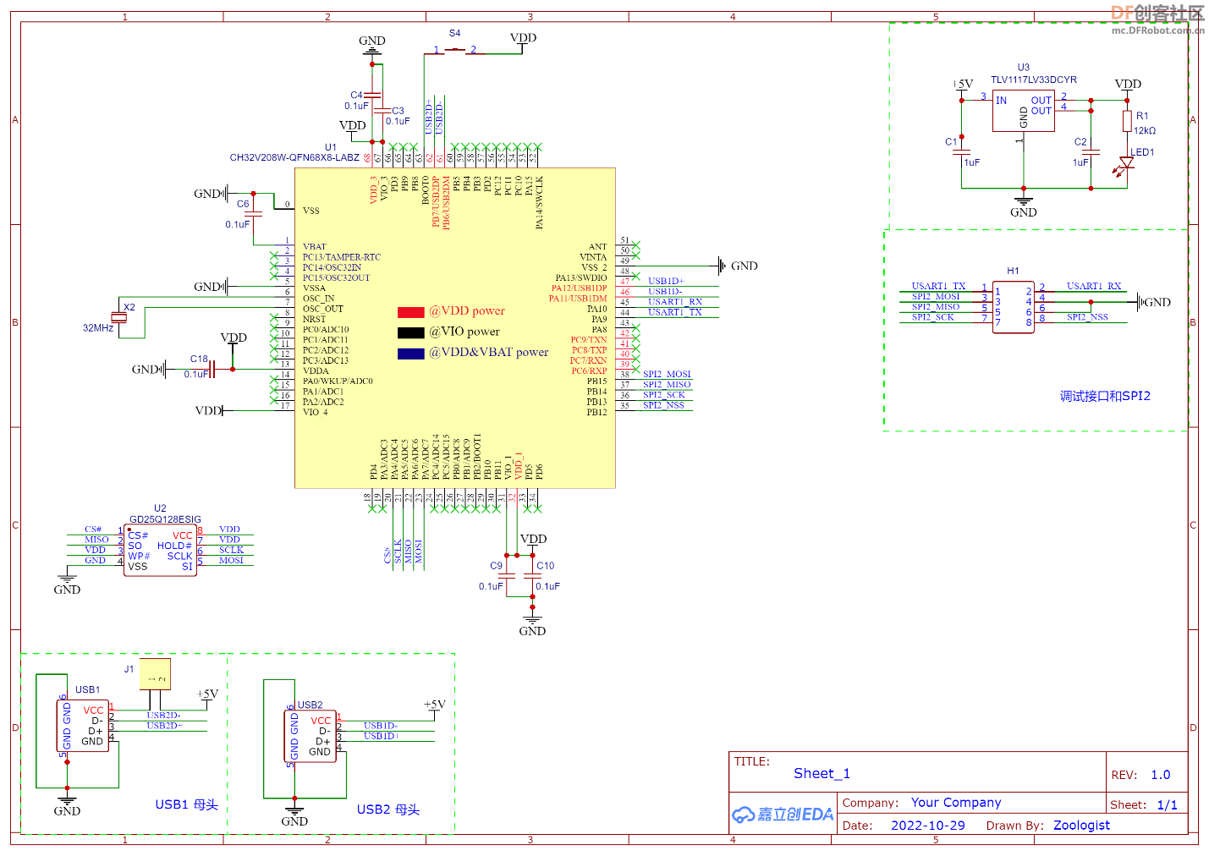Select capacitor C6 symbol
The image size is (1209, 856).
pos(253,214)
